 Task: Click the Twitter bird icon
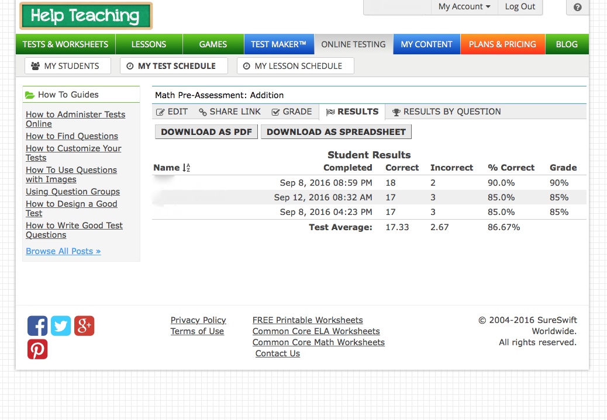tap(60, 326)
